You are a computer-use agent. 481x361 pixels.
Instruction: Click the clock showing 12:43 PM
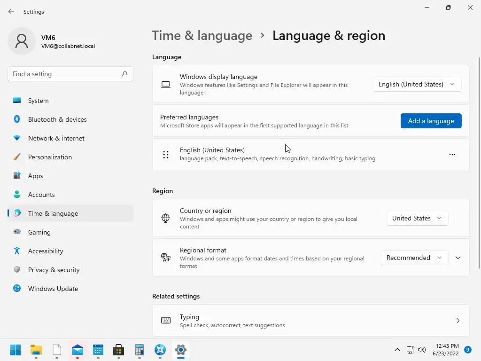tap(447, 346)
